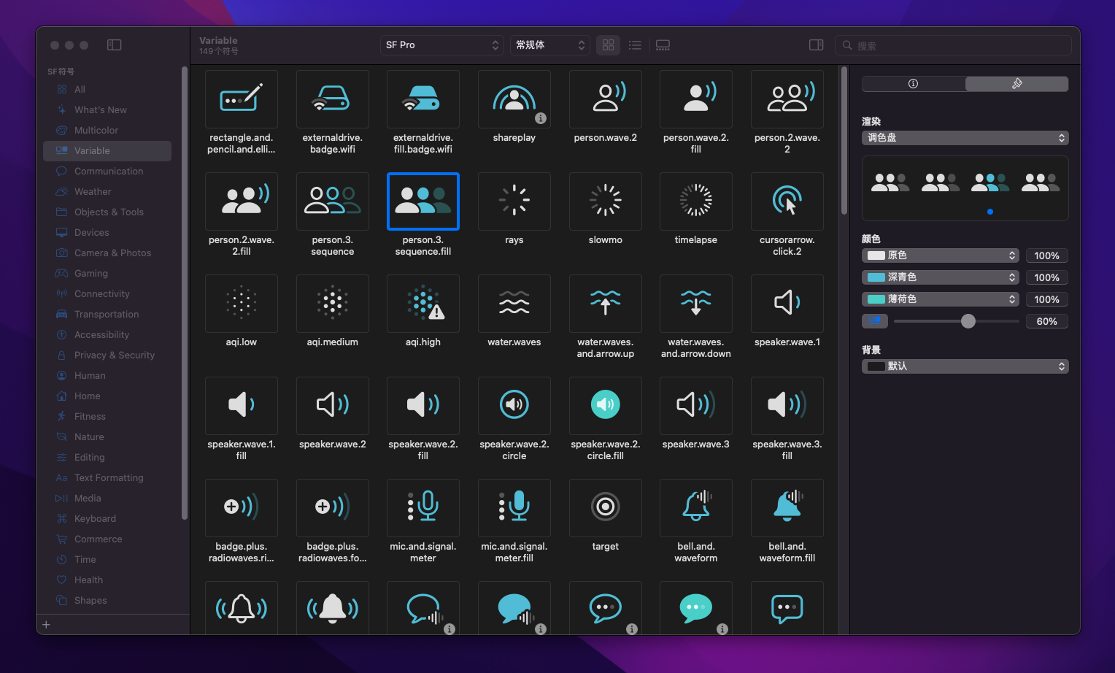Open the 原色 color dropdown
This screenshot has height=673, width=1115.
pos(941,255)
